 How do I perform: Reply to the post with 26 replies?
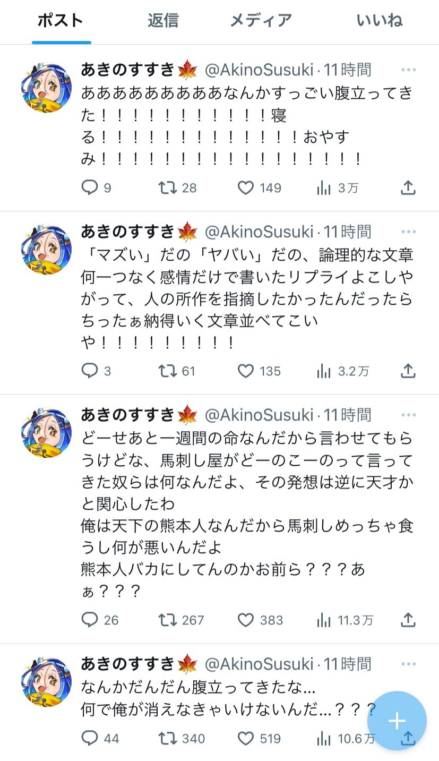(x=89, y=620)
